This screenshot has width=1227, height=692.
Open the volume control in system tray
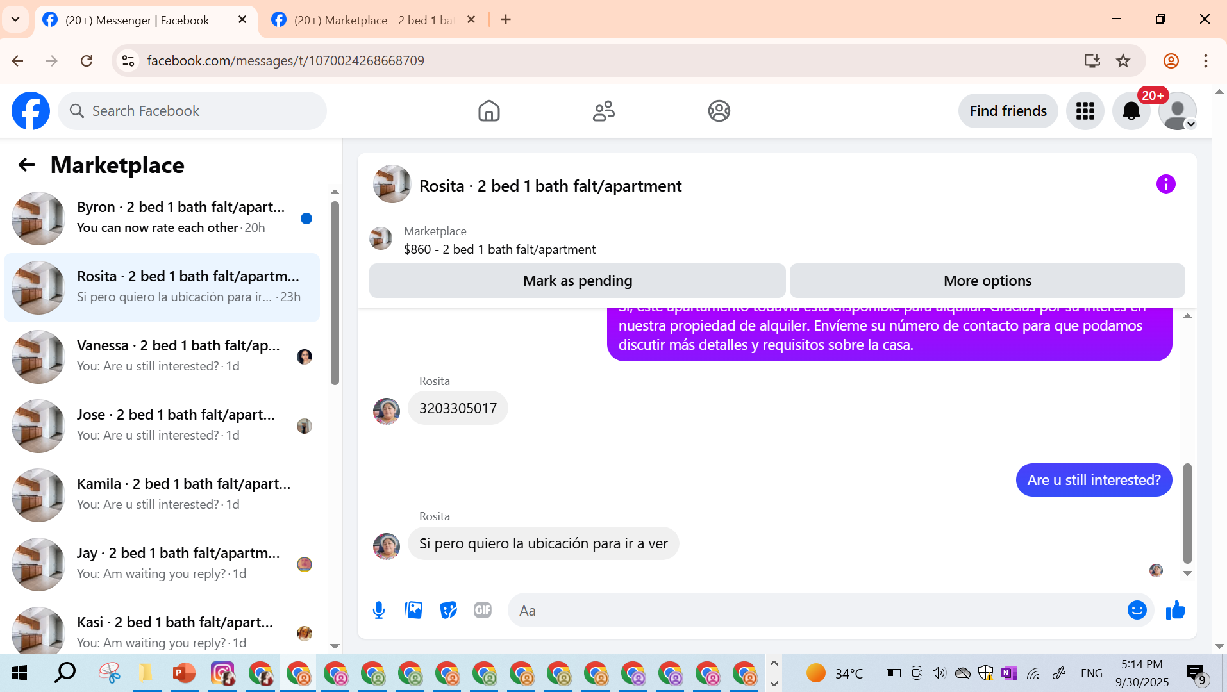[x=939, y=673]
